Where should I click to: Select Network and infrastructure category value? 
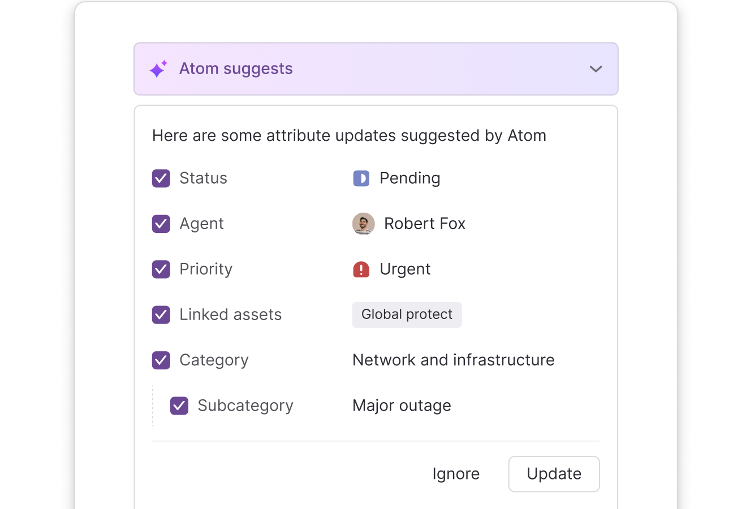point(454,360)
